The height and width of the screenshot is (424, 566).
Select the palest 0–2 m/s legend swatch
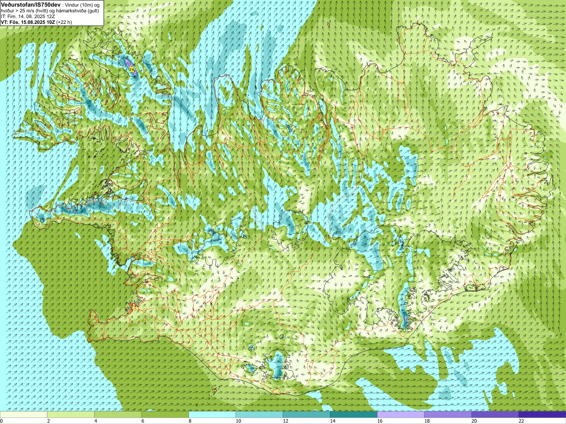23,415
